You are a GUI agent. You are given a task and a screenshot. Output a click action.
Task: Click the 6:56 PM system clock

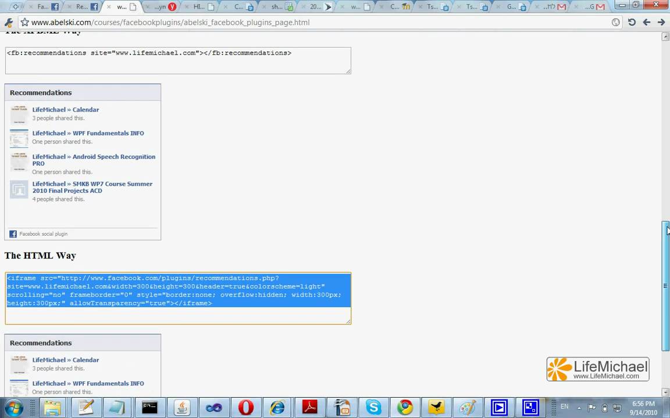click(643, 403)
